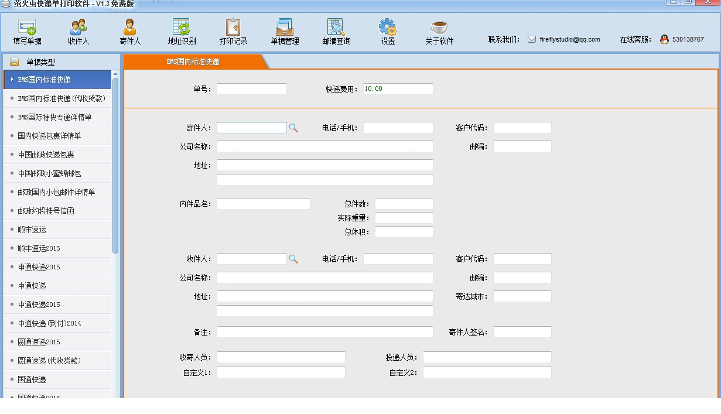Click the folder icon beside 单据类型 header

tap(15, 61)
